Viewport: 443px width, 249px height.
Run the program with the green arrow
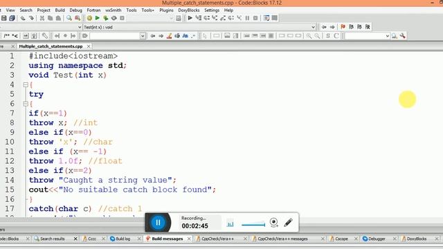click(98, 18)
